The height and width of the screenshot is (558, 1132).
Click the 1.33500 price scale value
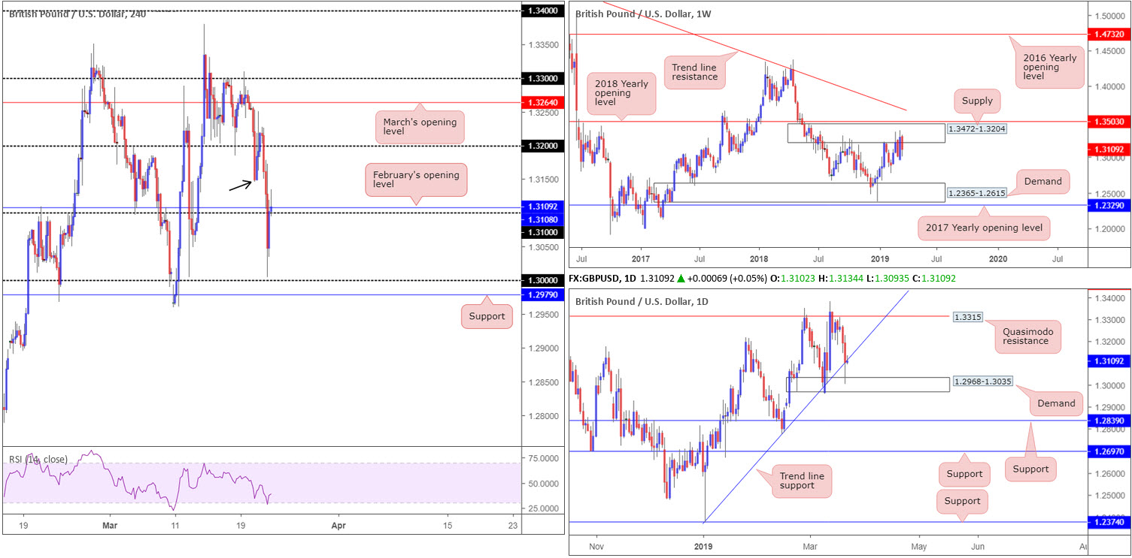[542, 44]
